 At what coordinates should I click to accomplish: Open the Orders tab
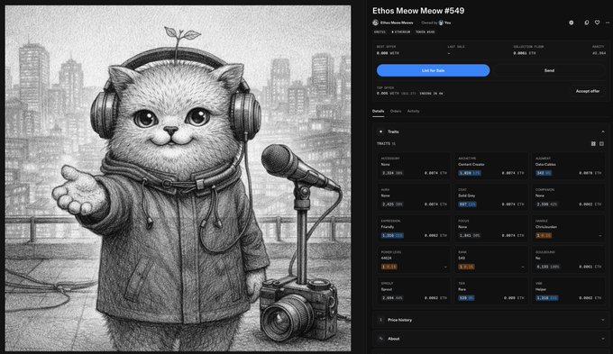pos(396,112)
